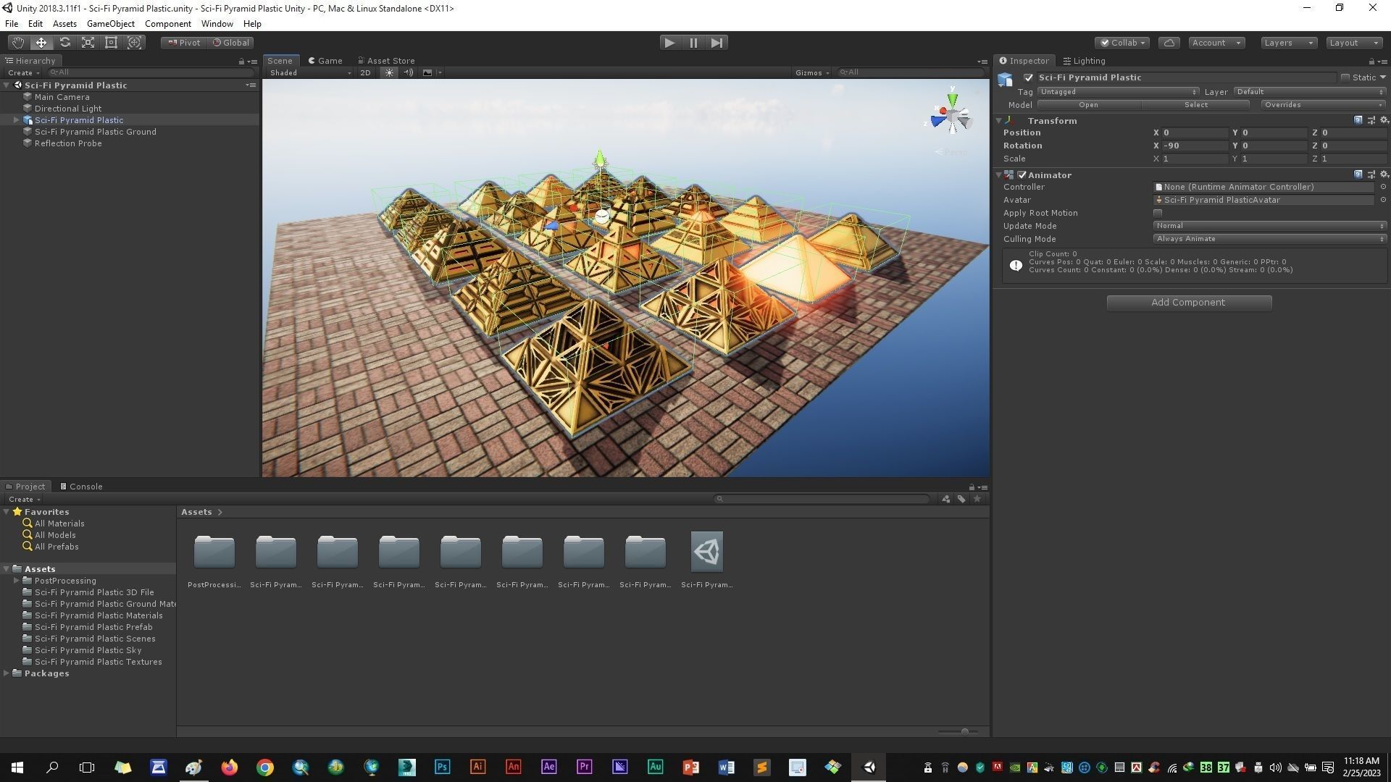The height and width of the screenshot is (782, 1391).
Task: Open the Tag dropdown
Action: coord(1118,92)
